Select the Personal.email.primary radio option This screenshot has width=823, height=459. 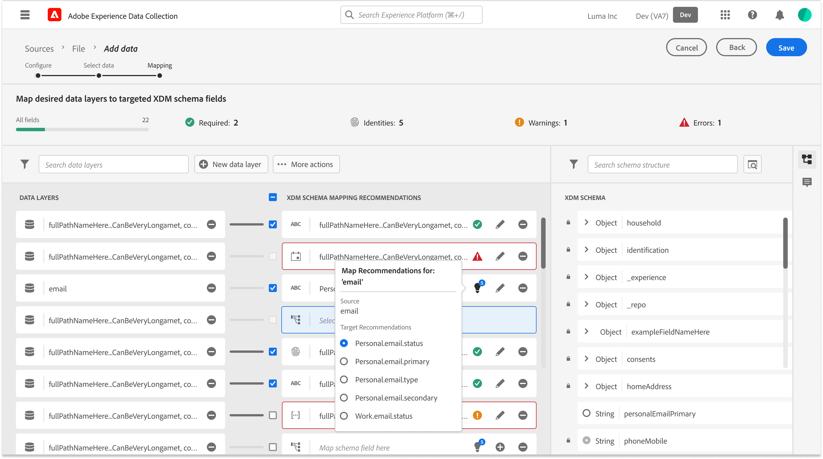click(344, 361)
